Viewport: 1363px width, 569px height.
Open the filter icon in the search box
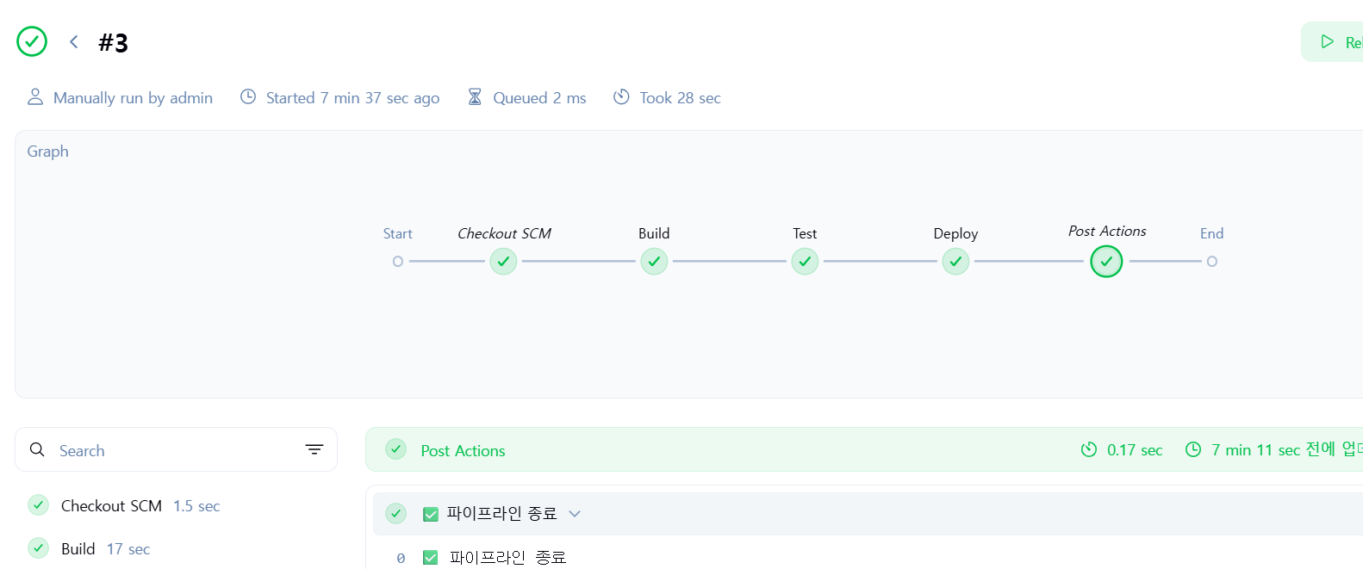click(x=314, y=449)
